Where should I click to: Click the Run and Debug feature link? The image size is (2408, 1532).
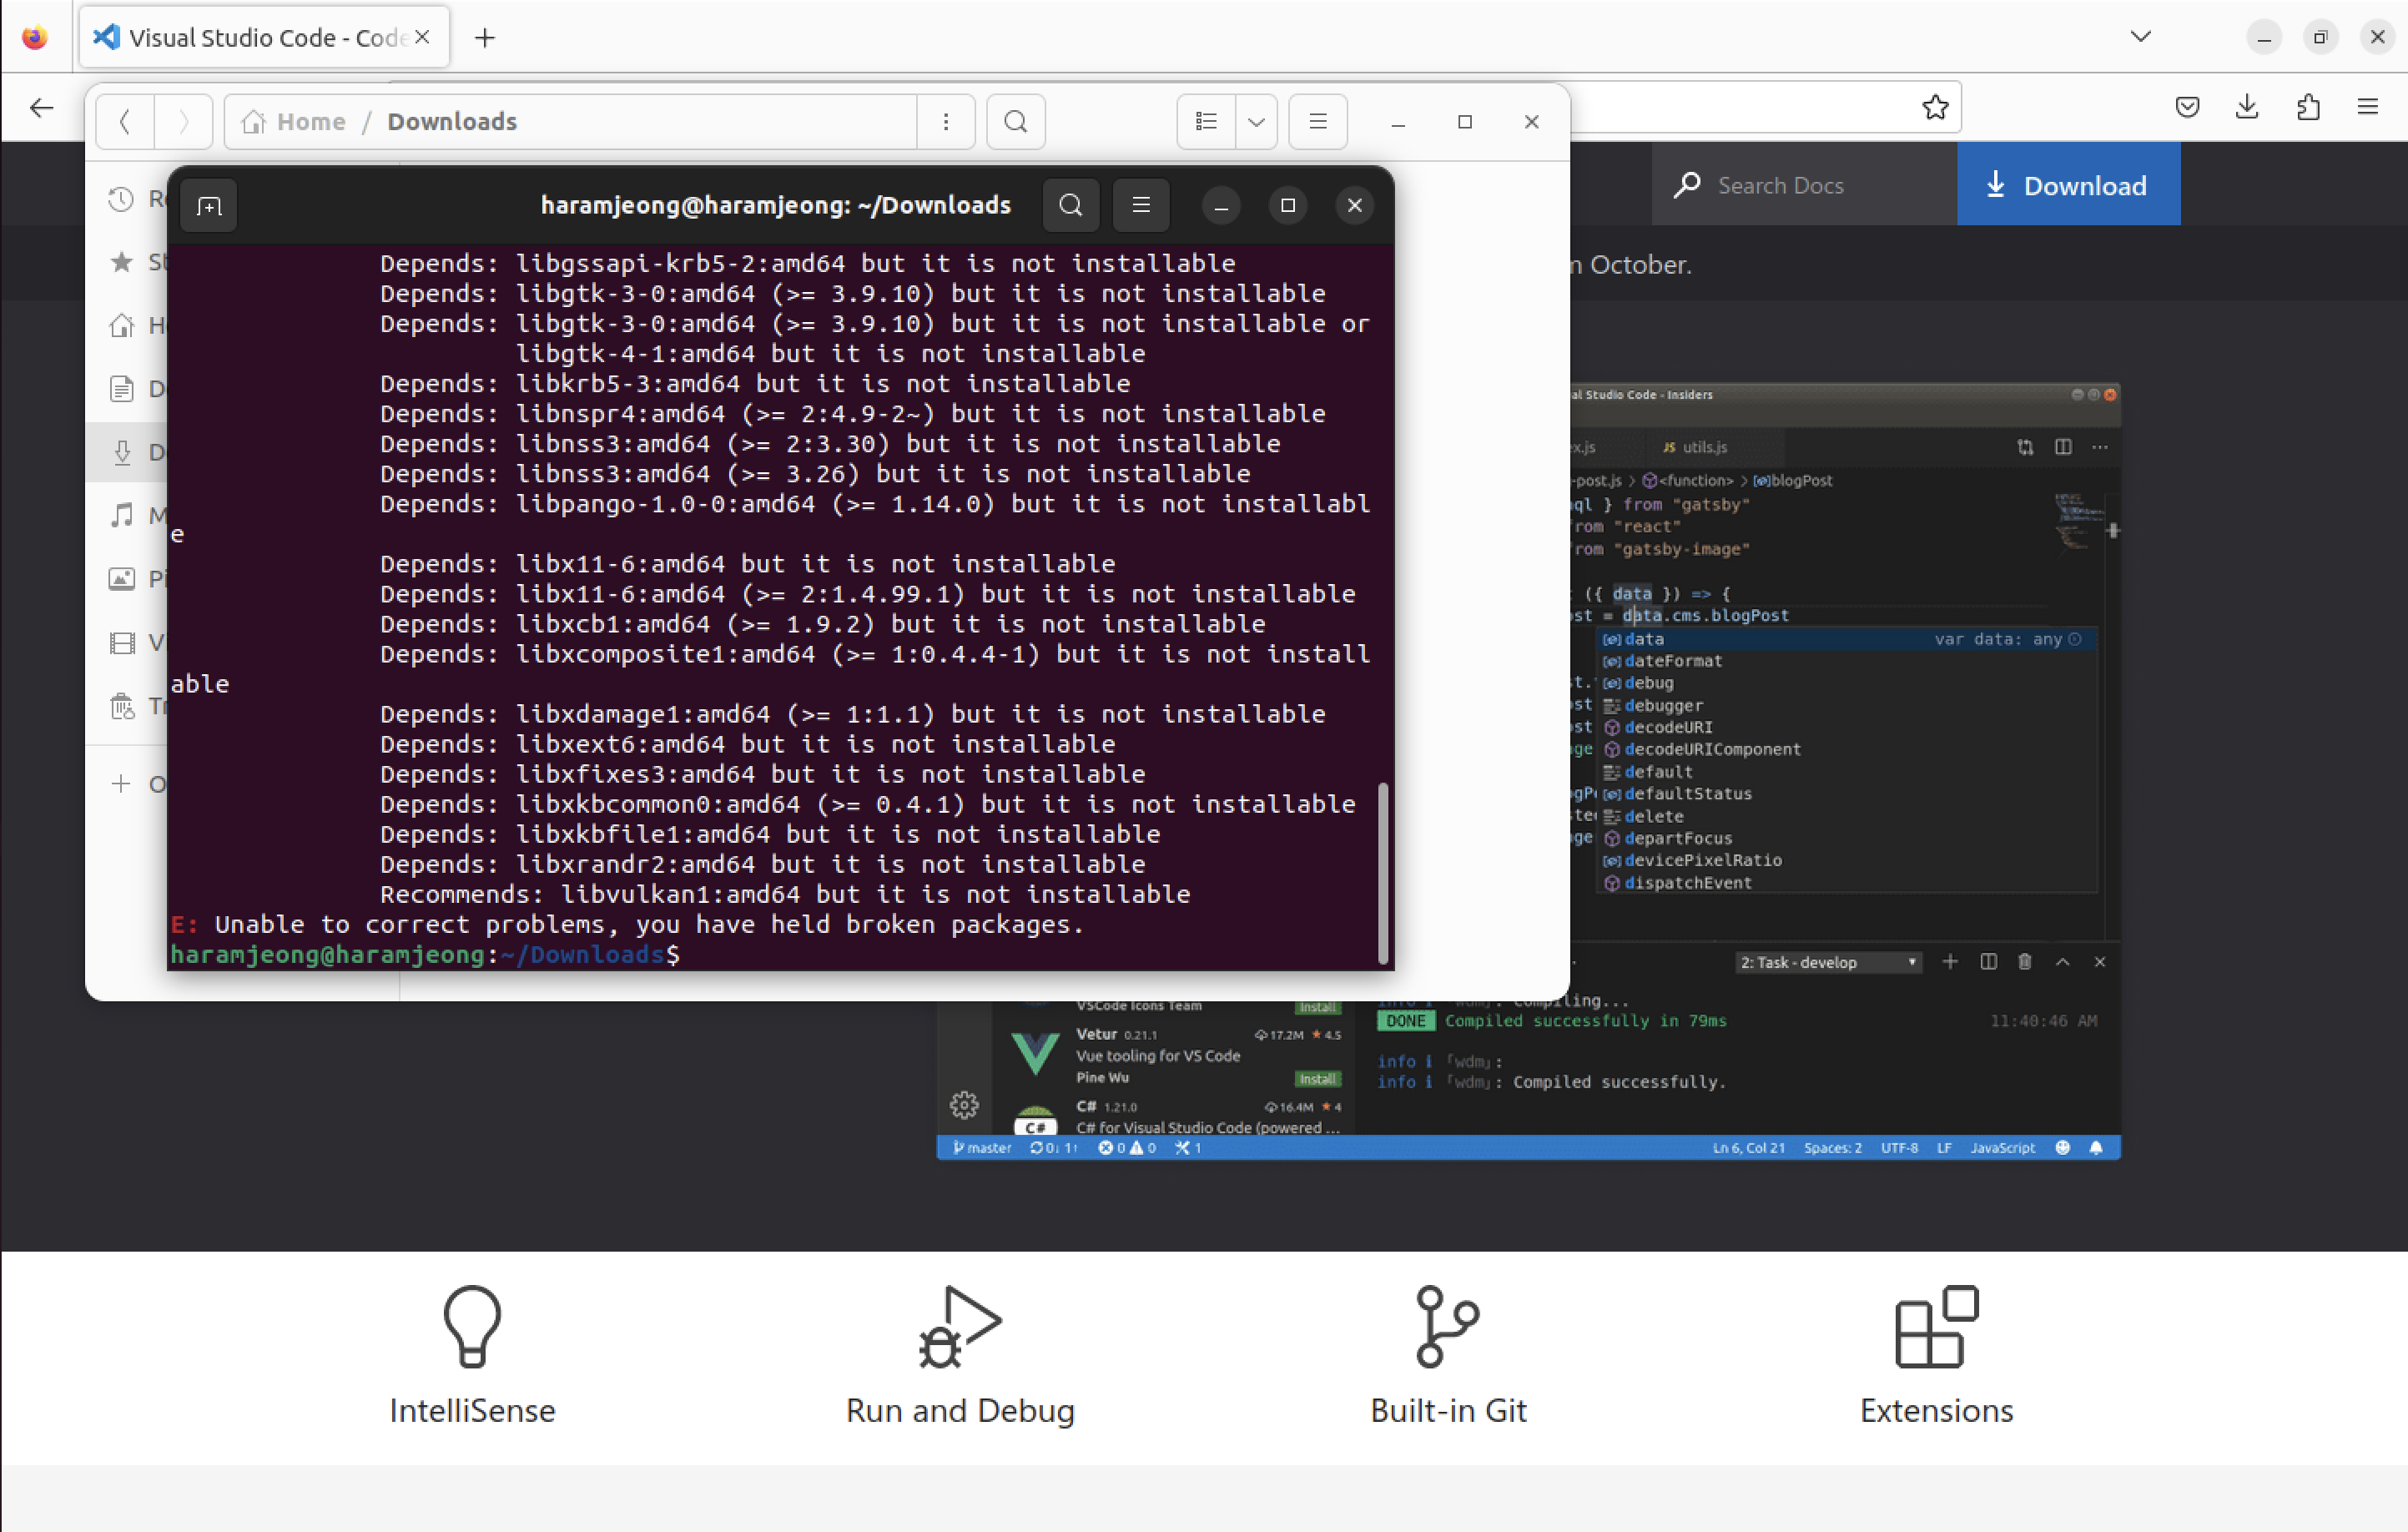coord(960,1354)
